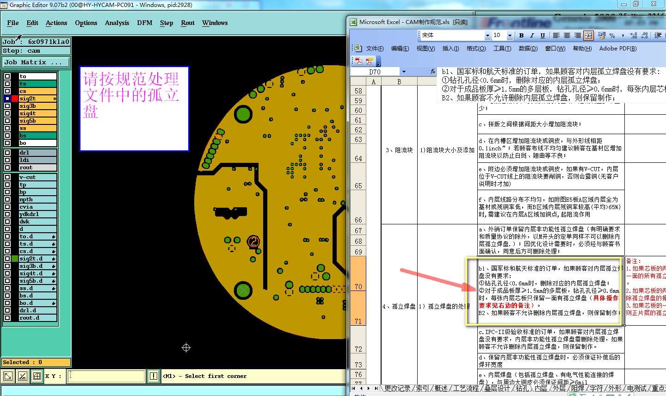This screenshot has height=396, width=666.
Task: Open the Analysis menu in Graphic Editor
Action: [x=117, y=23]
